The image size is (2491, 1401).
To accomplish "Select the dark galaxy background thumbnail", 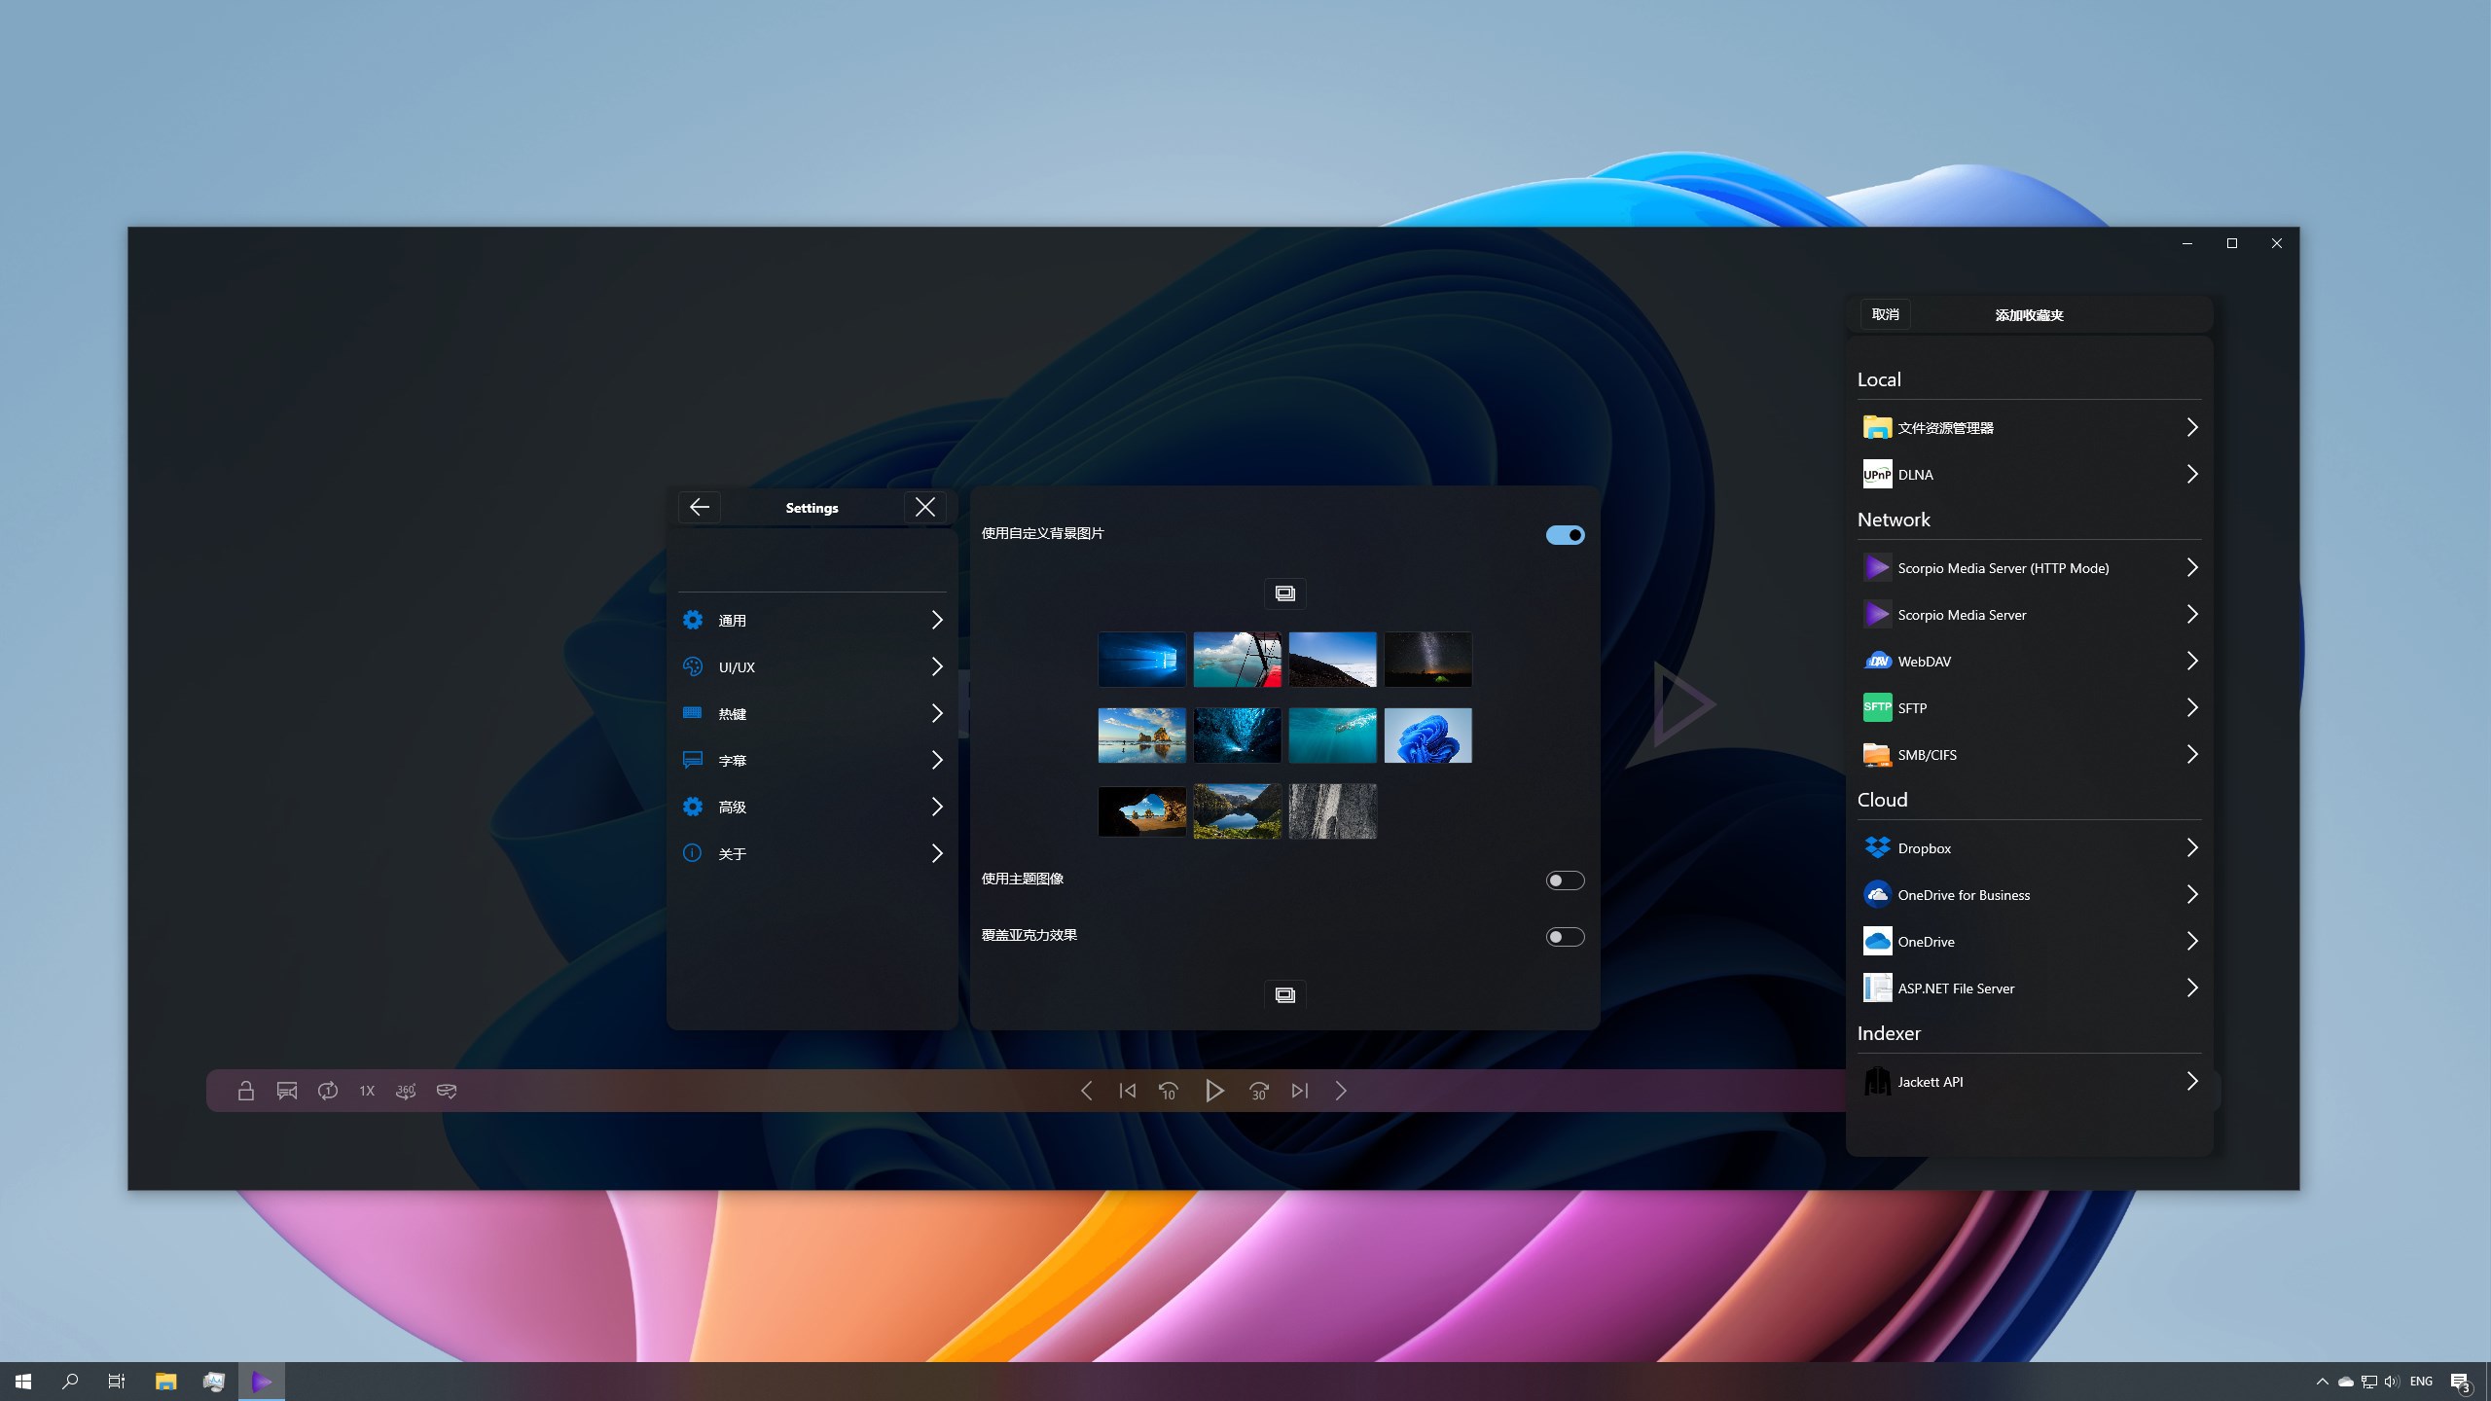I will pyautogui.click(x=1427, y=659).
